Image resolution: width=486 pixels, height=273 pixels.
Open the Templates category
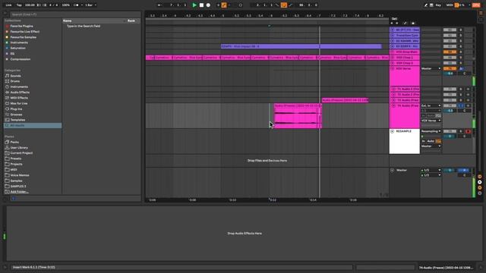coord(17,120)
